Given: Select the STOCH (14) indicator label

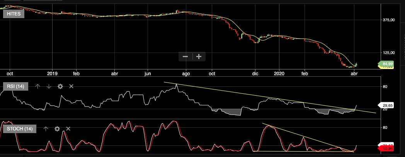Looking at the screenshot, I should 19,129.
